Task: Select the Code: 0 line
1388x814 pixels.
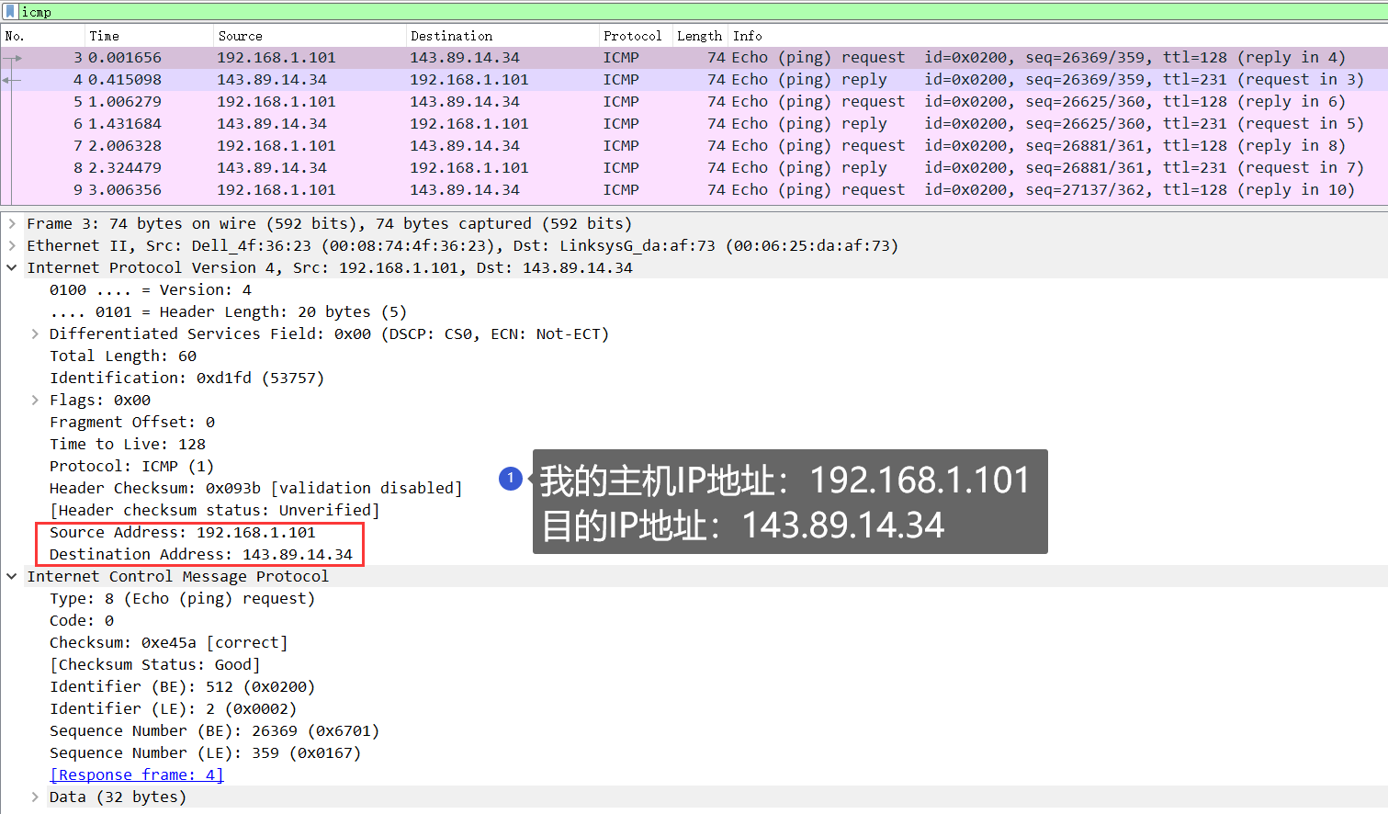Action: (x=82, y=620)
